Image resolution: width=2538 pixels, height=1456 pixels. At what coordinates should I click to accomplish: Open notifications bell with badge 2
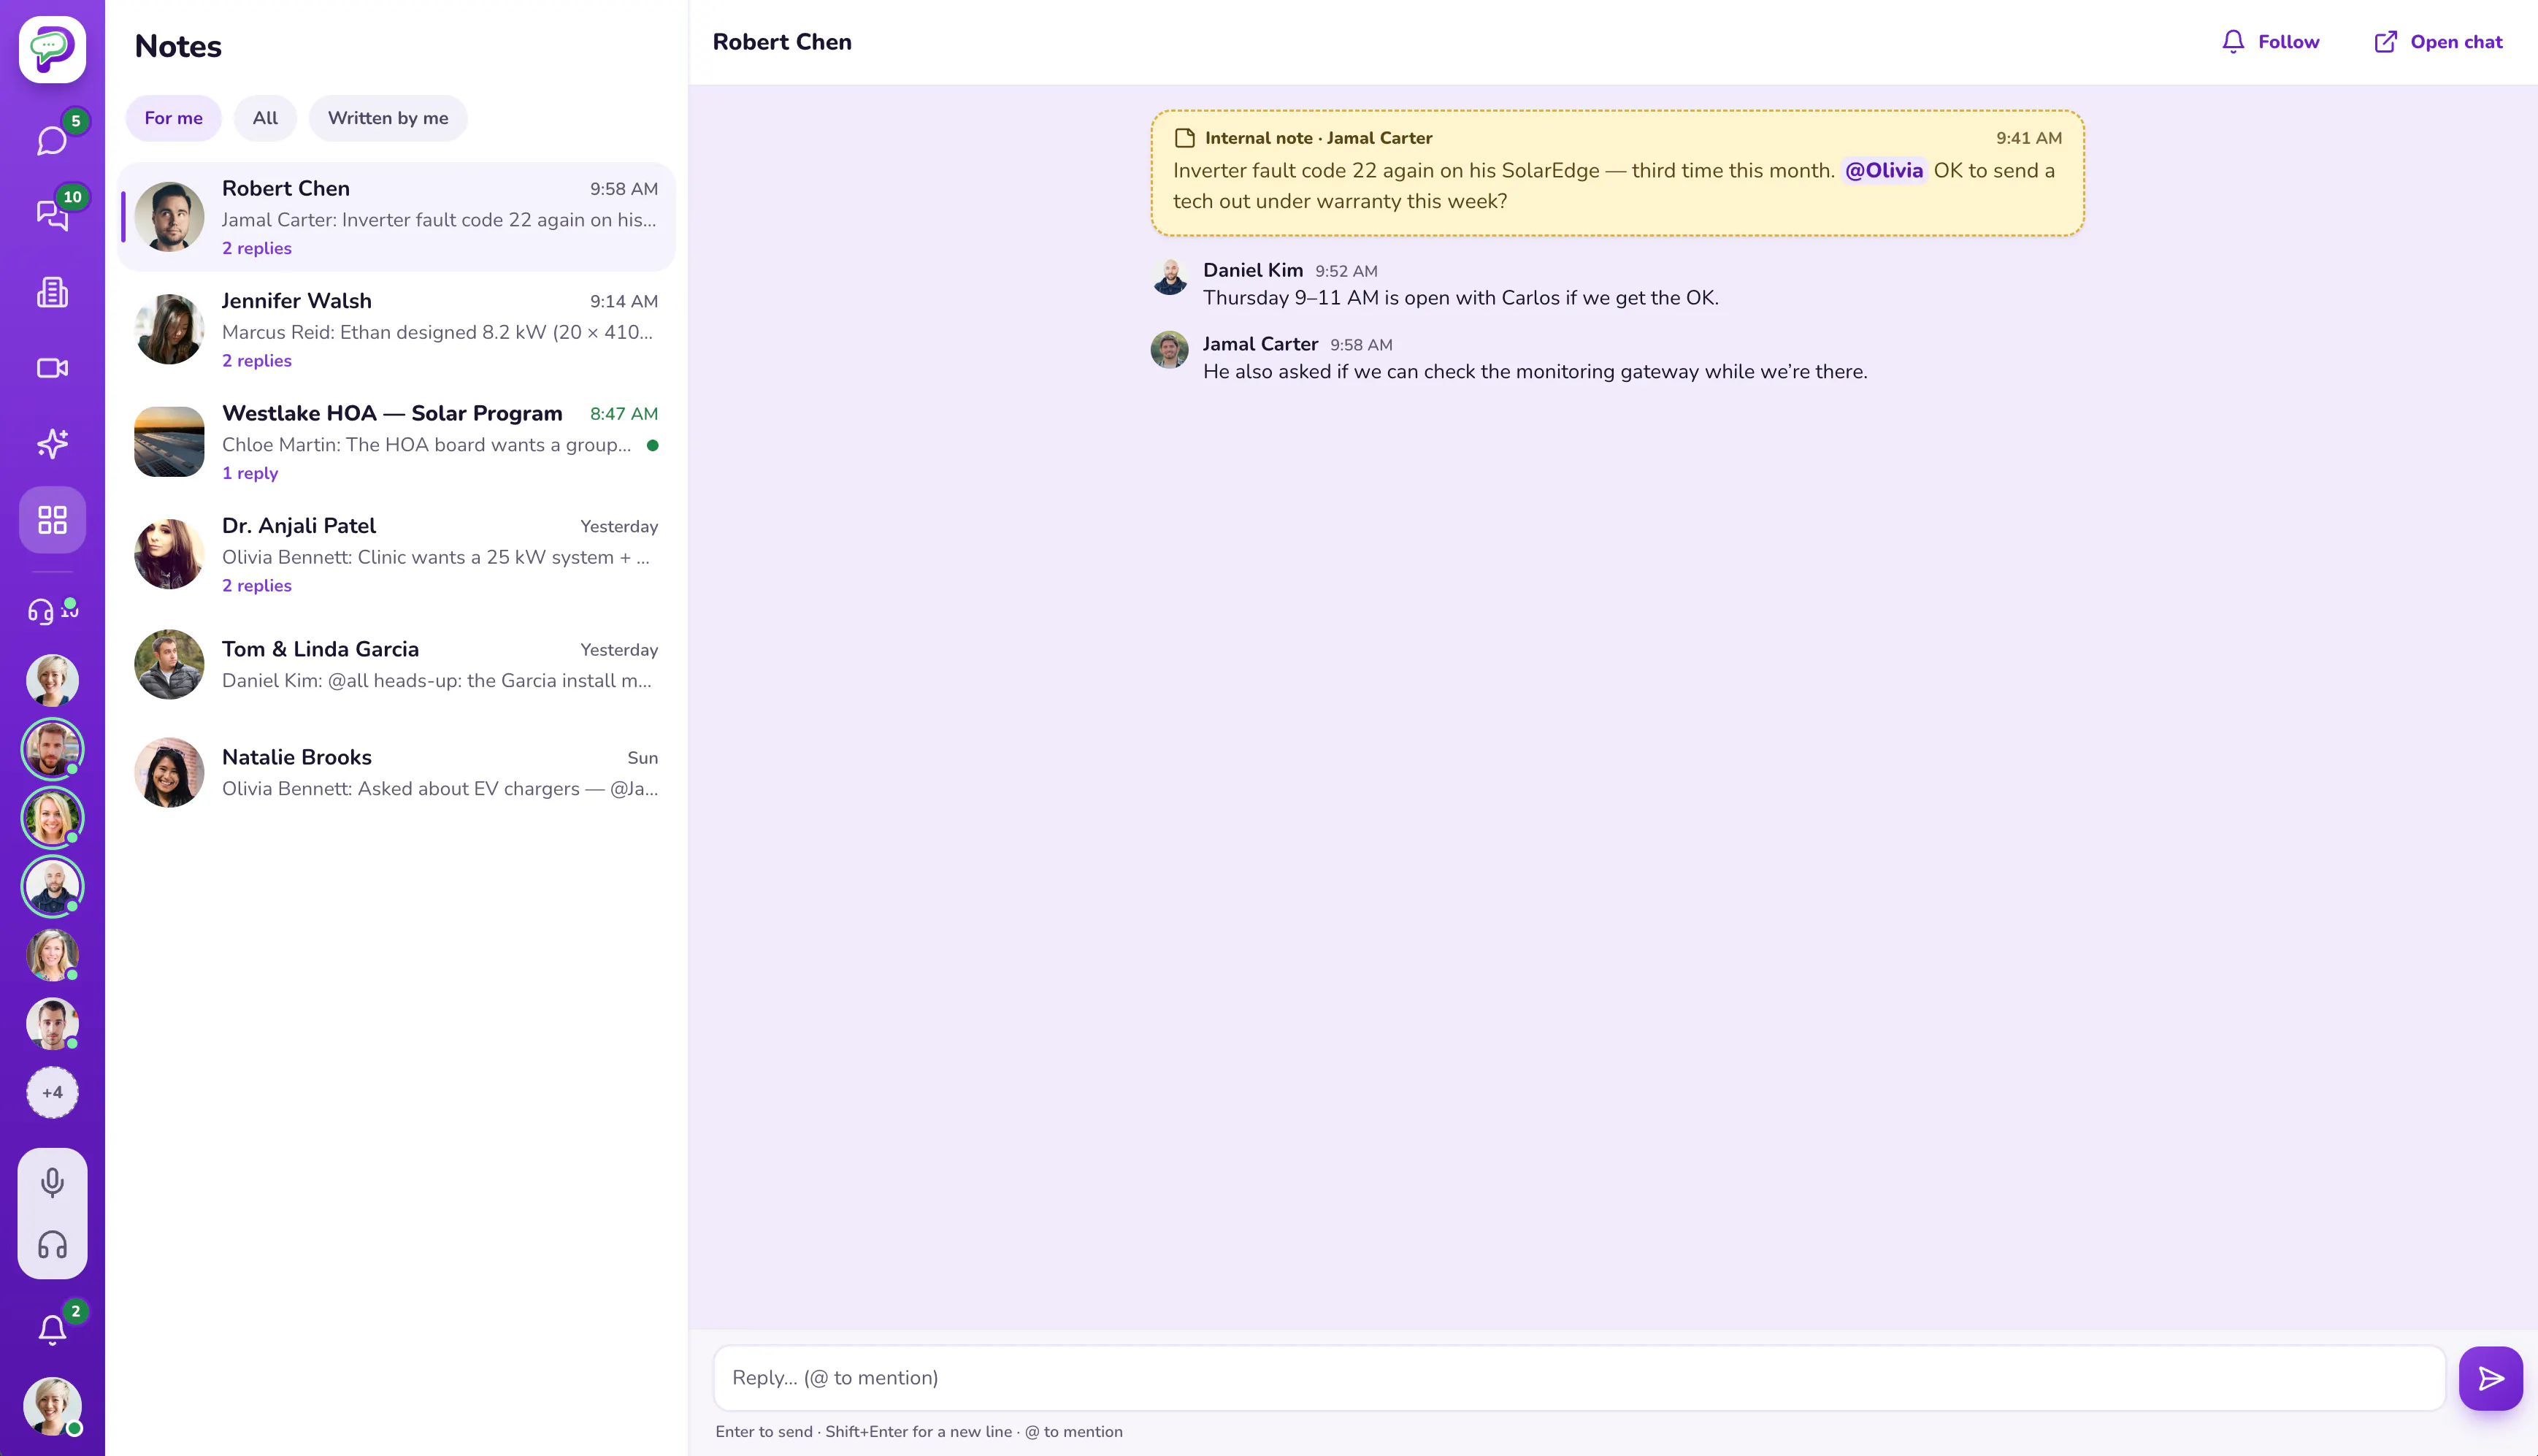(52, 1329)
